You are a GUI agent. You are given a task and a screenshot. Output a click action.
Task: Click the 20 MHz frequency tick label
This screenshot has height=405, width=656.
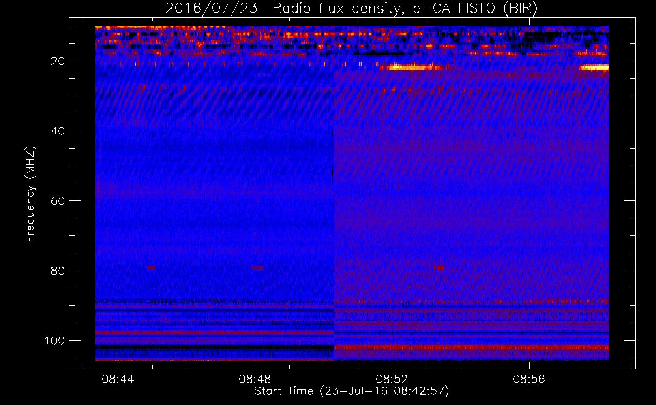point(58,61)
